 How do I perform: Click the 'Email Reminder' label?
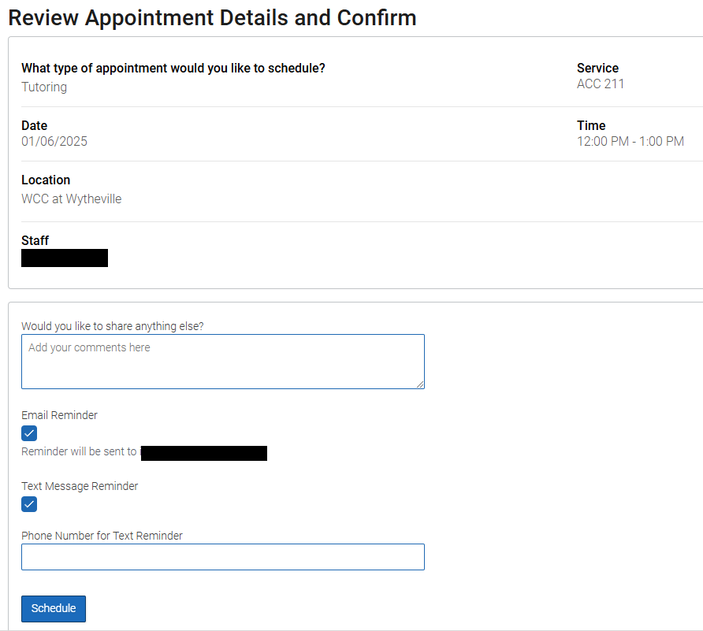tap(59, 415)
